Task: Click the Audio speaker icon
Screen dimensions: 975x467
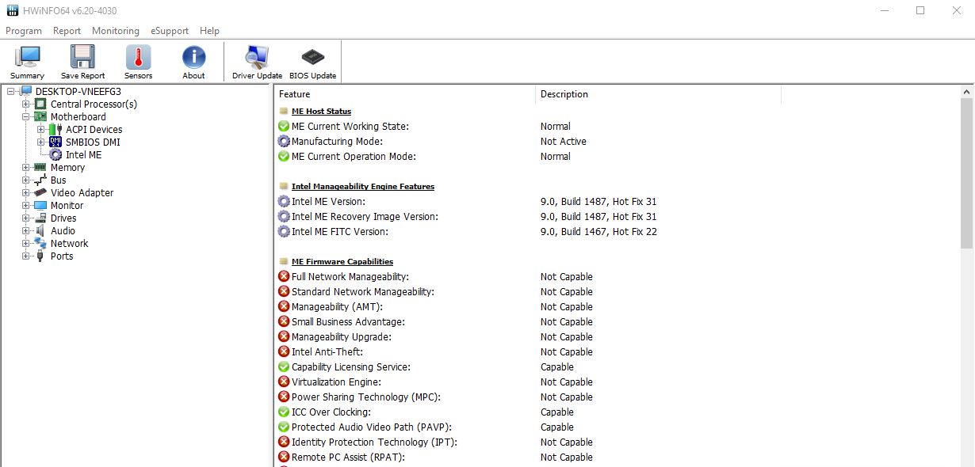Action: 40,230
